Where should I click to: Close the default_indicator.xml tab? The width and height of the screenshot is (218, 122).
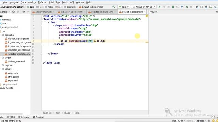[x=145, y=12]
